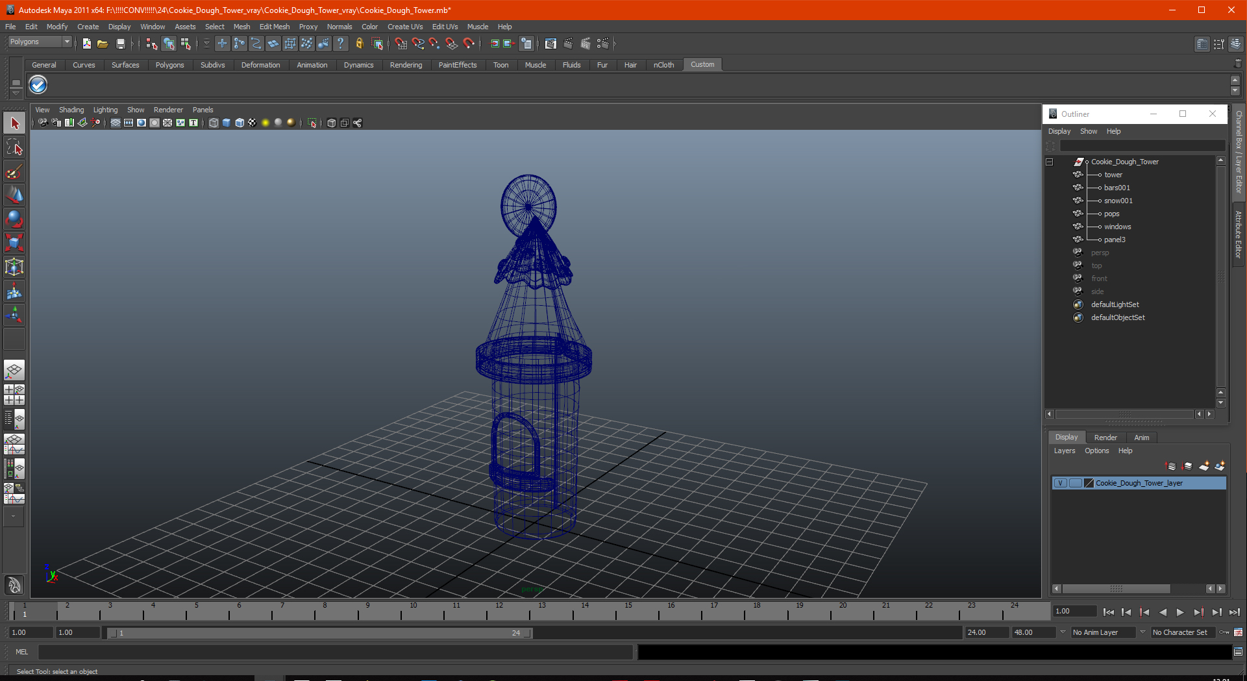Activate the Lasso select tool
This screenshot has width=1247, height=681.
(x=14, y=147)
